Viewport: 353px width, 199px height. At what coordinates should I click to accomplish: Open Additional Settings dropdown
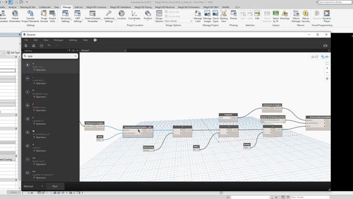point(109,16)
